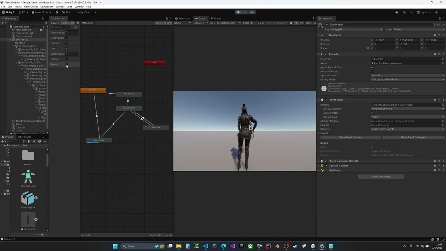Lock the Hierarchy panel with padlock icon
The width and height of the screenshot is (446, 251).
coord(43,18)
